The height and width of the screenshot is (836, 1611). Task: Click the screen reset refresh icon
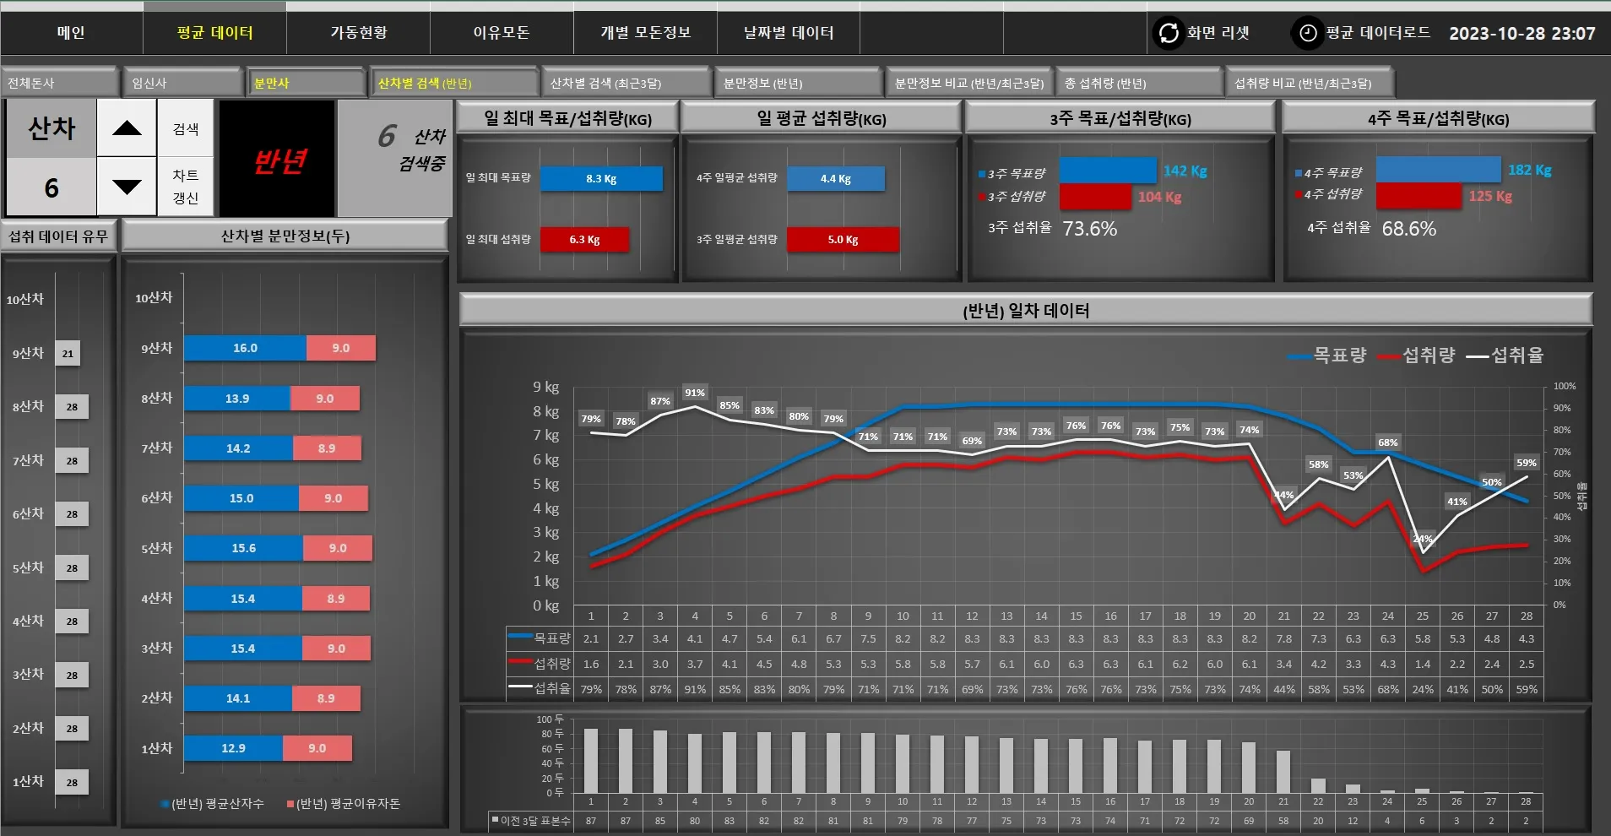[1169, 33]
